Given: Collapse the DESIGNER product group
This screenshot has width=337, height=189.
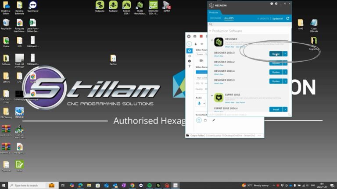Looking at the screenshot, I should [212, 39].
